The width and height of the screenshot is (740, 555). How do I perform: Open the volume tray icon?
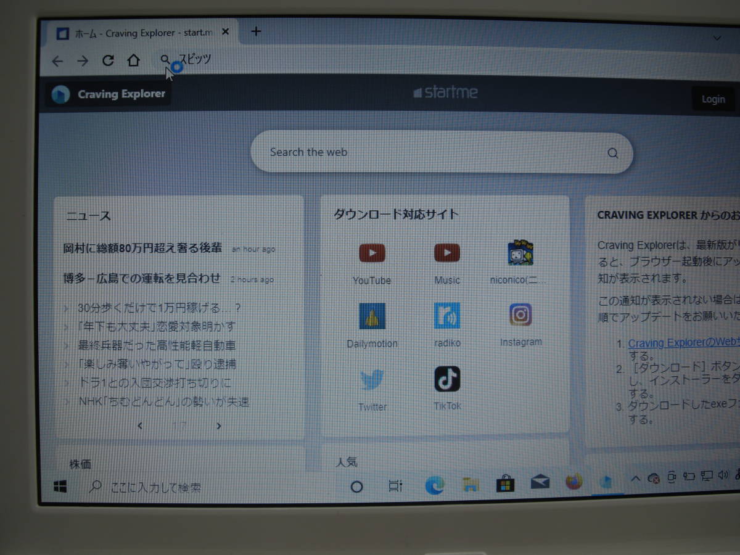coord(723,475)
